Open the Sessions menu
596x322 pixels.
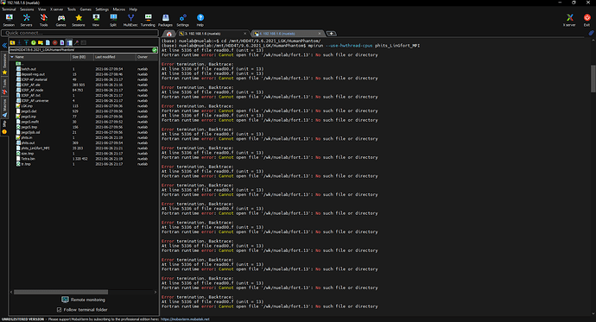[27, 9]
